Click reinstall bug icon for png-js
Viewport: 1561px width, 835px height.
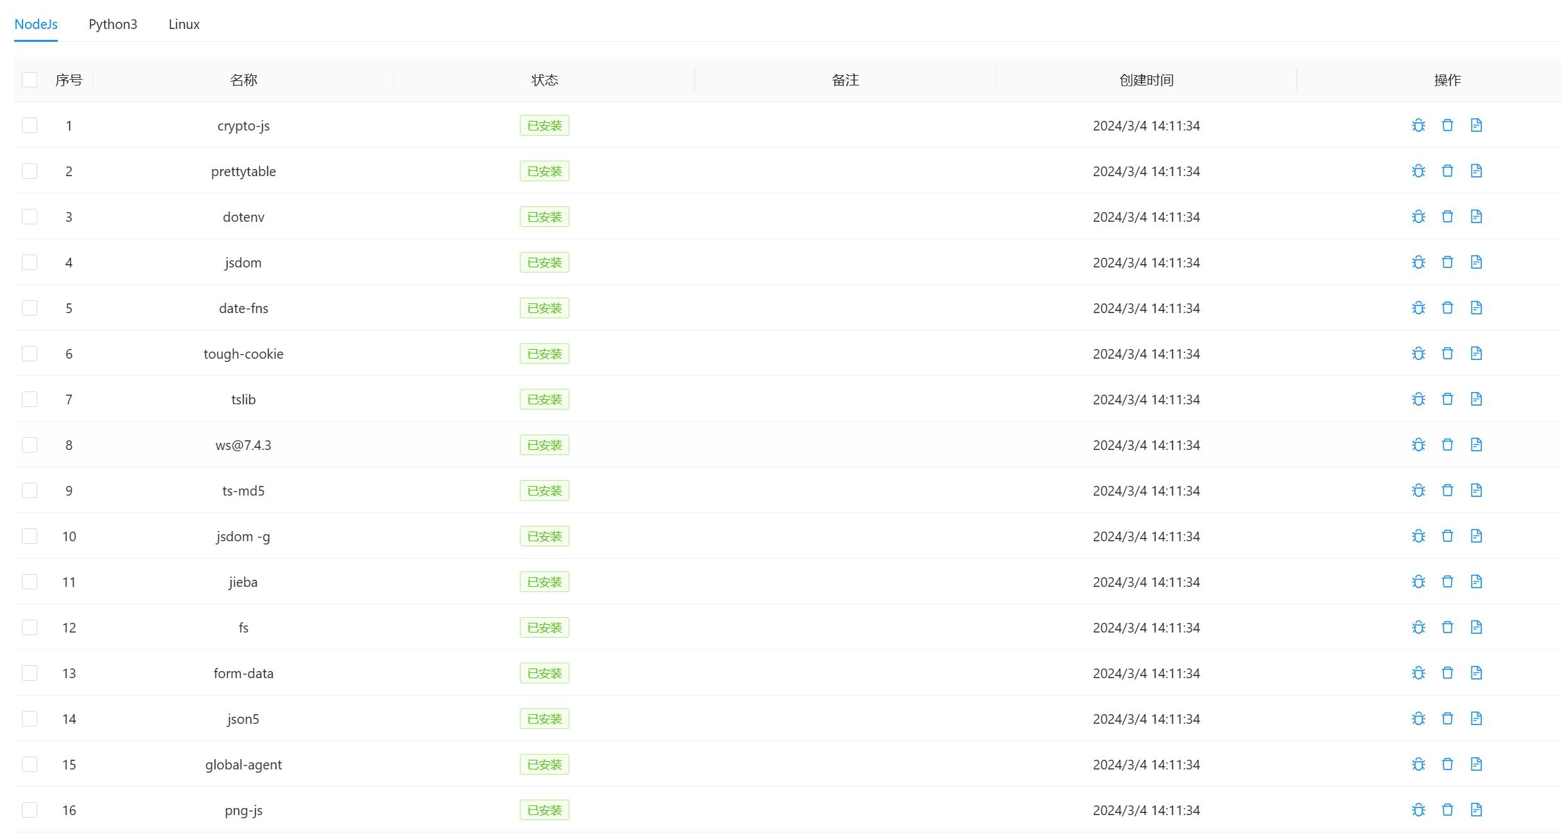pyautogui.click(x=1418, y=810)
